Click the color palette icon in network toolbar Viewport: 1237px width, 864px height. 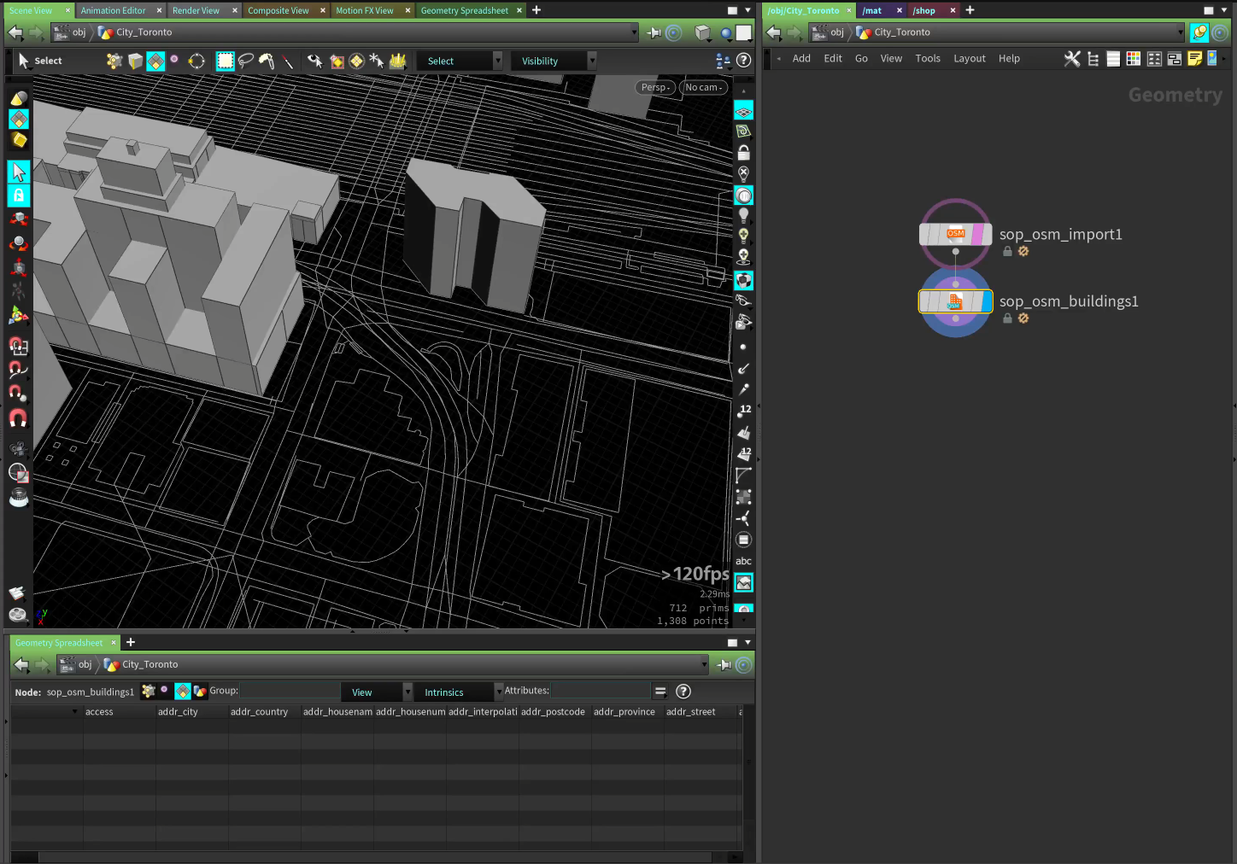tap(1134, 59)
